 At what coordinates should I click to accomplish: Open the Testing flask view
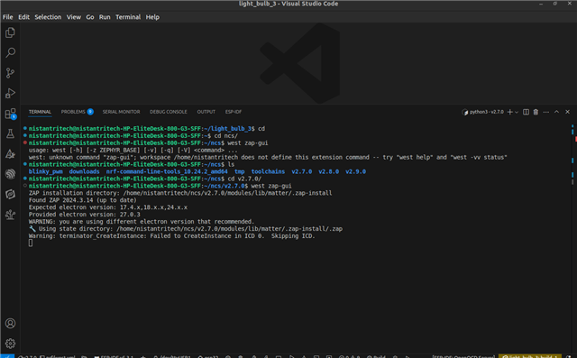click(10, 134)
